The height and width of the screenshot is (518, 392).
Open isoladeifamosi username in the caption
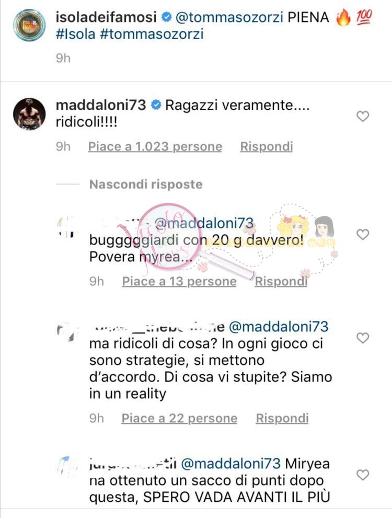click(106, 17)
